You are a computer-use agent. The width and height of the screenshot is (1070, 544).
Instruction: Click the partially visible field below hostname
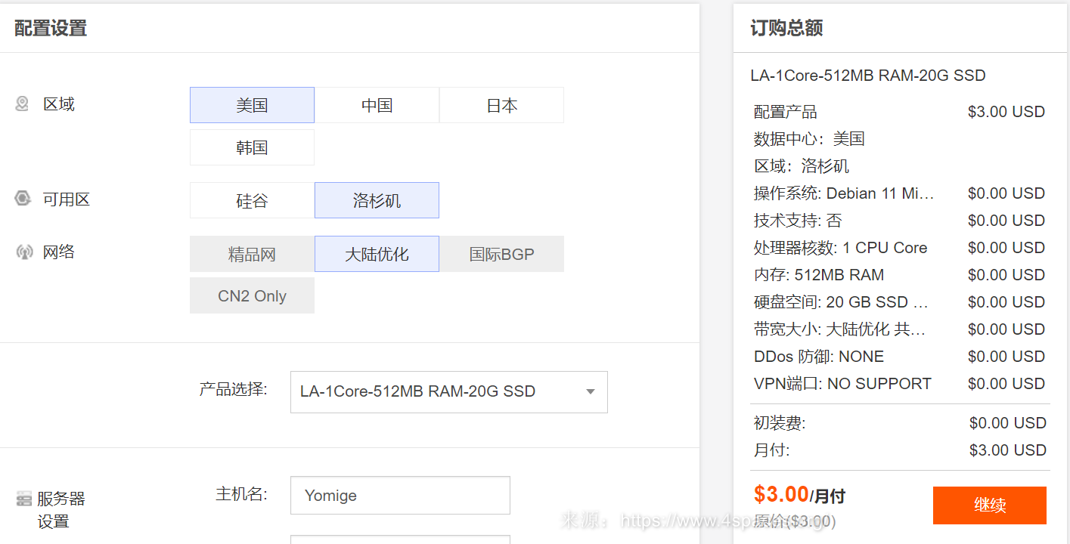click(x=400, y=539)
